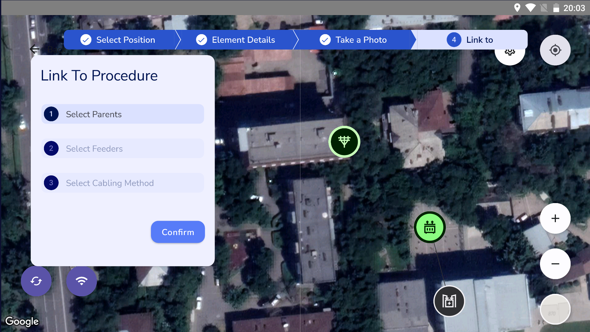
Task: Zoom out of the map
Action: point(555,264)
